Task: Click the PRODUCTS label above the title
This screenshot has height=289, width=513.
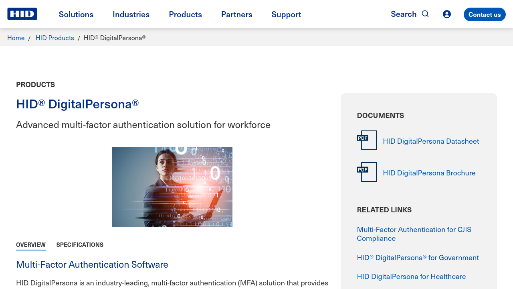Action: pyautogui.click(x=36, y=85)
